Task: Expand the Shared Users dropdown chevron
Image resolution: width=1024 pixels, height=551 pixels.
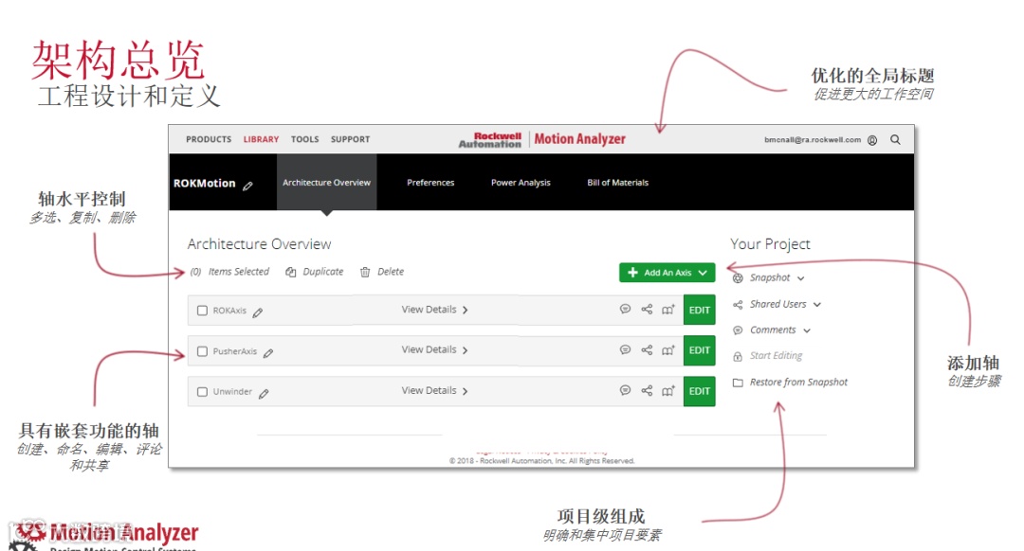Action: [817, 305]
